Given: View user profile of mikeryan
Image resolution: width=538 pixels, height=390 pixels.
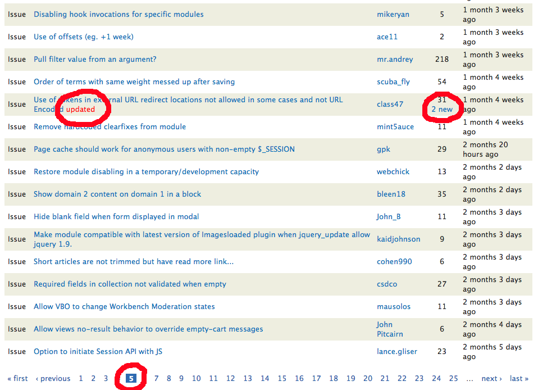Looking at the screenshot, I should click(393, 14).
